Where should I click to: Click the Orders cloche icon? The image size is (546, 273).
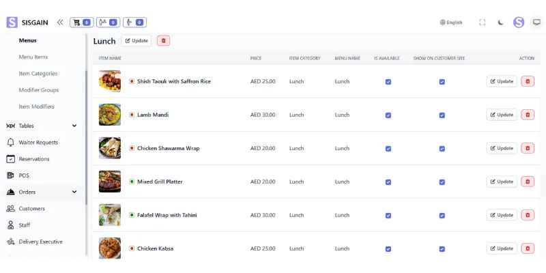[11, 192]
